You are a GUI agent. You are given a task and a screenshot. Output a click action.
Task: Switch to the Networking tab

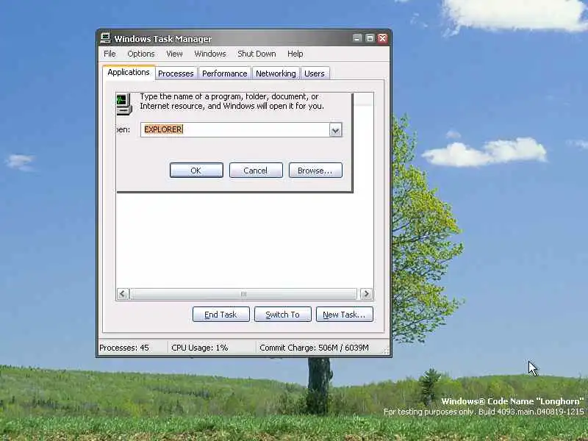coord(276,73)
